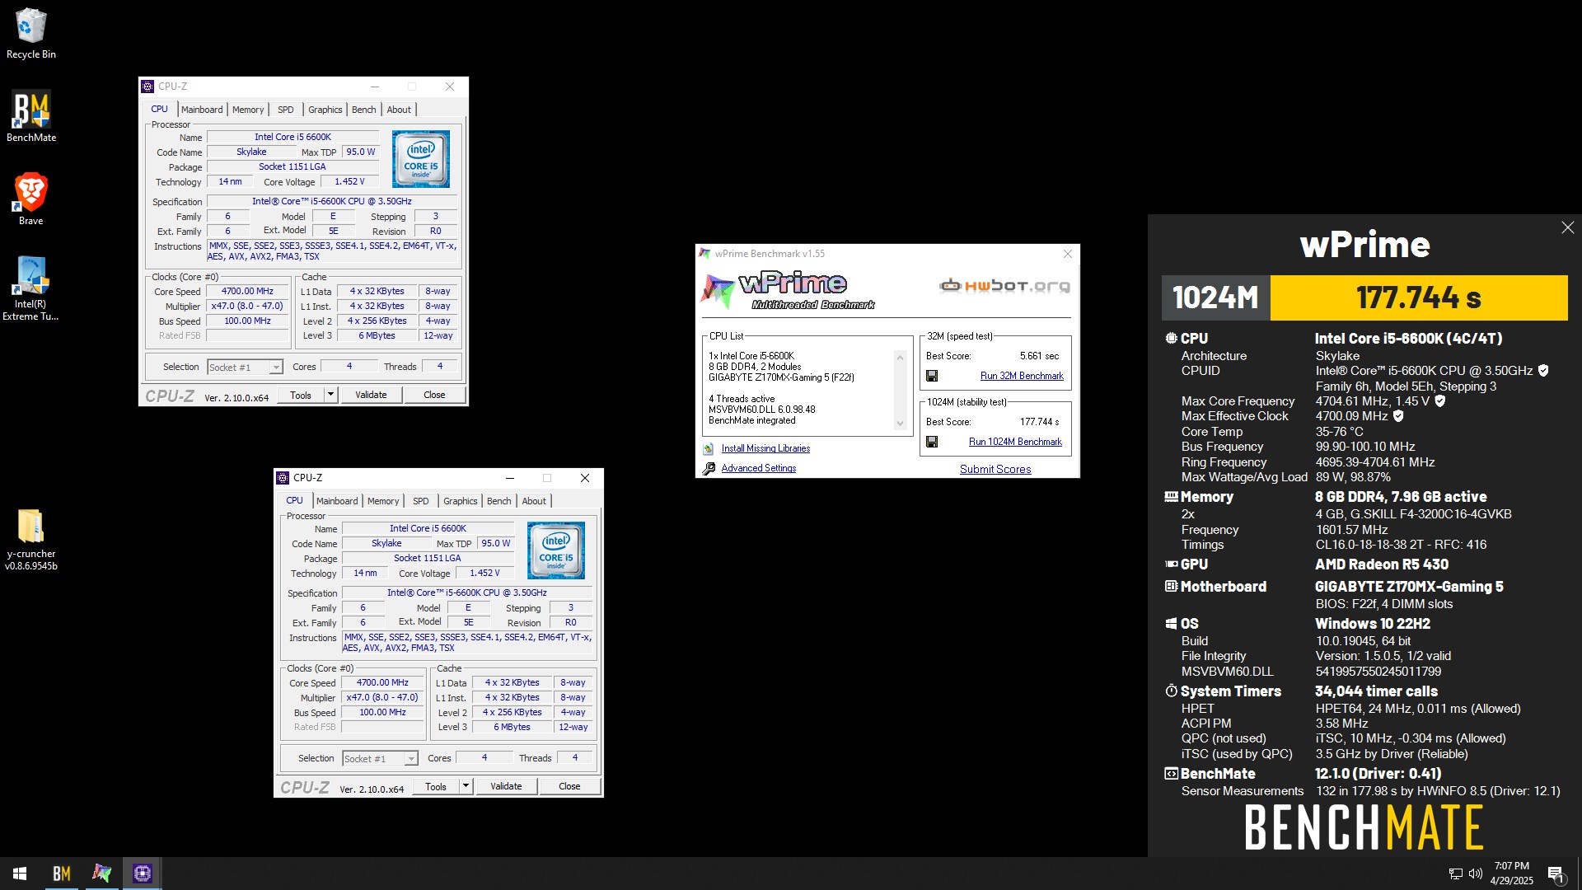1582x890 pixels.
Task: Click Close button in upper CPU-Z
Action: pos(434,395)
